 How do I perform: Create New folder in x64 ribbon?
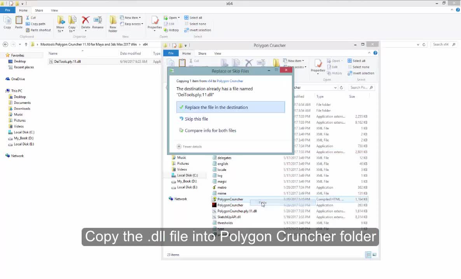coord(113,24)
